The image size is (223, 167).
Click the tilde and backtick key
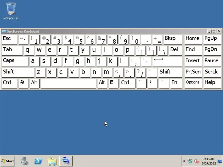coord(23,40)
